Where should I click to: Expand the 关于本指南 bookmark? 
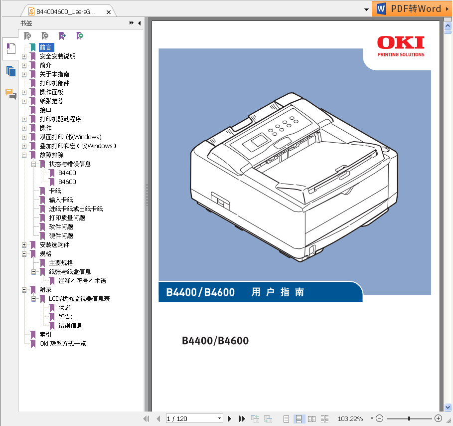tap(24, 74)
